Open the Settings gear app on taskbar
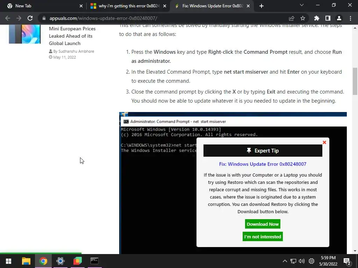Screen dimensions: 358x268 coord(60,261)
